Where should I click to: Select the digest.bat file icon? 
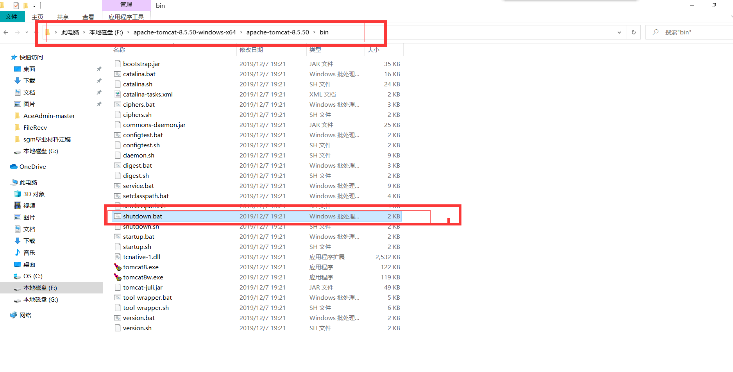tap(118, 165)
